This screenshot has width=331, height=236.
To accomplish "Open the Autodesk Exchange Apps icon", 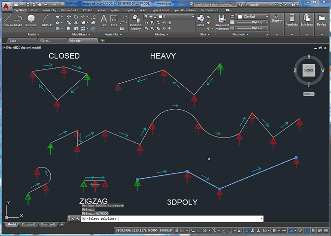I will coord(276,4).
